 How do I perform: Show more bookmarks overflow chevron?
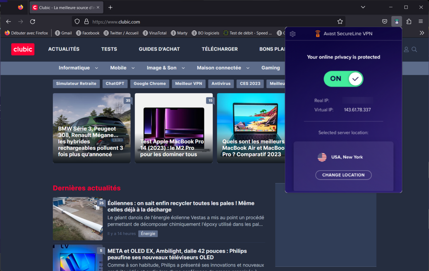(x=421, y=33)
